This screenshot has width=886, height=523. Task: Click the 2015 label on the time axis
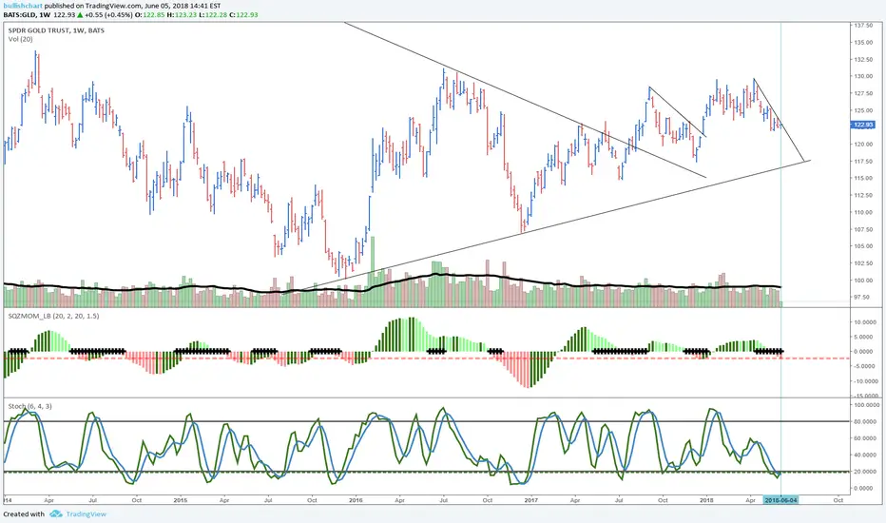tap(181, 500)
